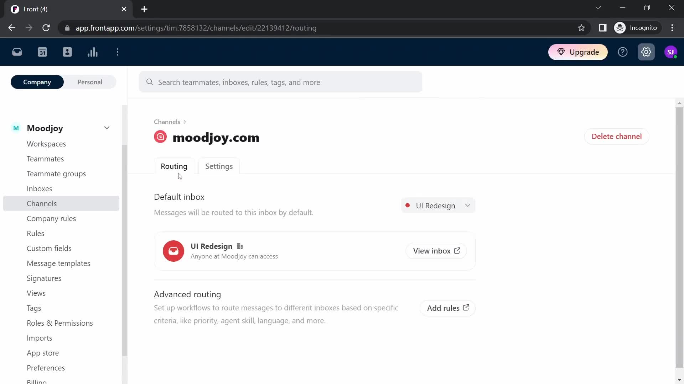The height and width of the screenshot is (384, 684).
Task: Open the more options dots in navigation
Action: coord(118,52)
